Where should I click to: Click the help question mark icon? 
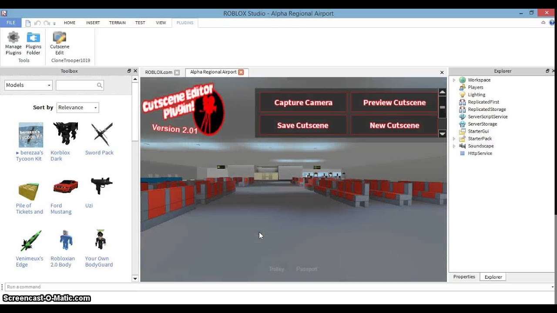tap(552, 23)
